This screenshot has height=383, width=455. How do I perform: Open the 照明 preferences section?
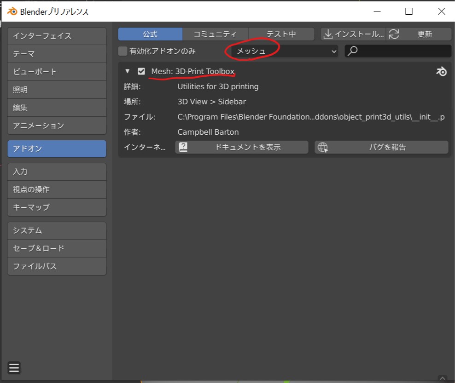coord(57,90)
